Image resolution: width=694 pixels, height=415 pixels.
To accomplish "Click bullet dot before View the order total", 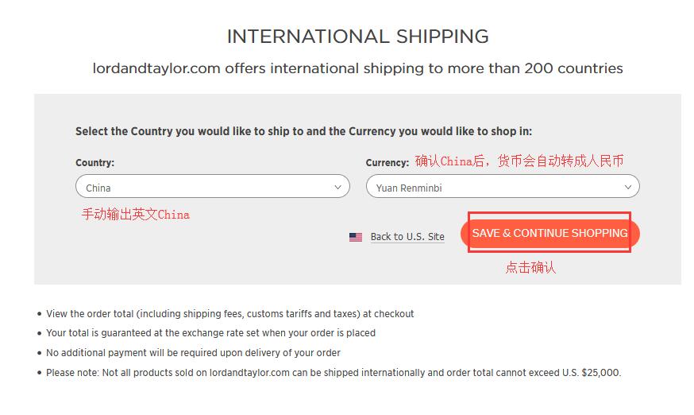I will 40,315.
